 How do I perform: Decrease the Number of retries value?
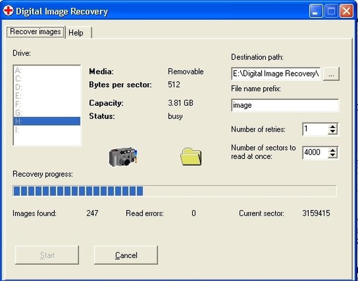[x=333, y=132]
